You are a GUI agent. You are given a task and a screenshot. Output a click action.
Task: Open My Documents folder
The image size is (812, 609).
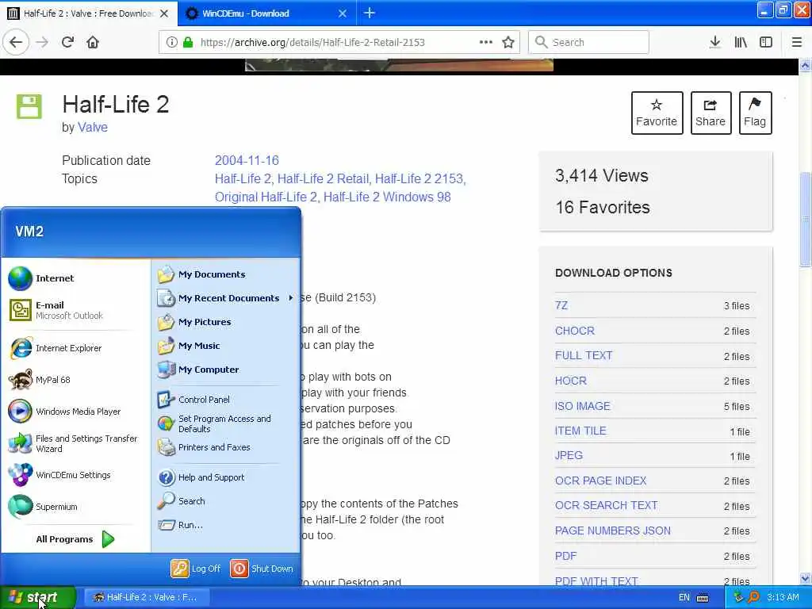(x=226, y=274)
